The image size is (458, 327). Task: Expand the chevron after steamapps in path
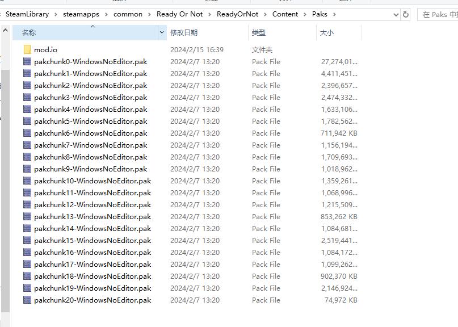coord(106,14)
